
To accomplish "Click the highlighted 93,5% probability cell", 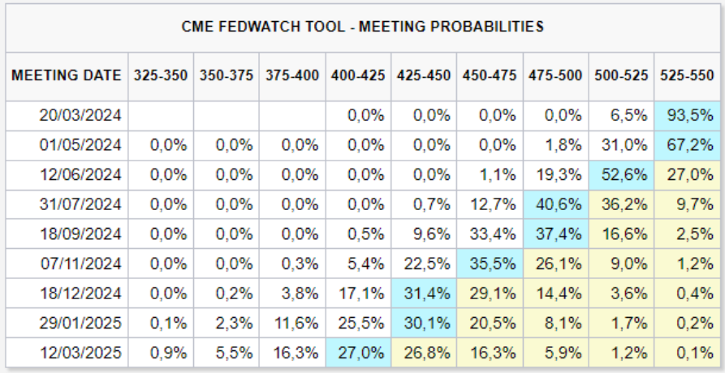I will [687, 116].
